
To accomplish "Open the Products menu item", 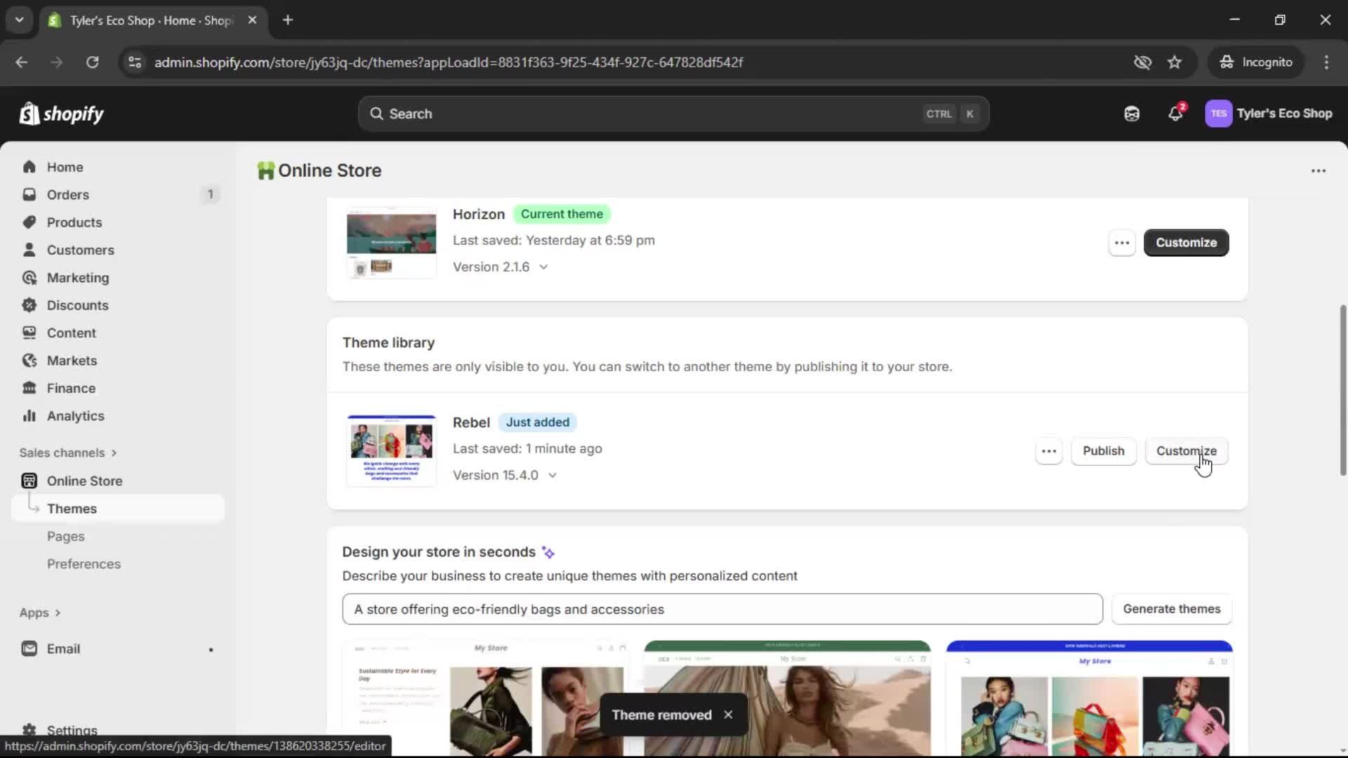I will (x=74, y=222).
